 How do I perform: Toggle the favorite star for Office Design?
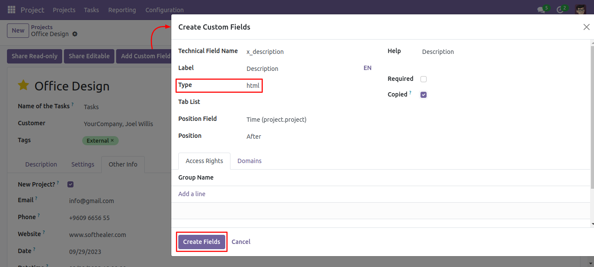click(x=23, y=86)
